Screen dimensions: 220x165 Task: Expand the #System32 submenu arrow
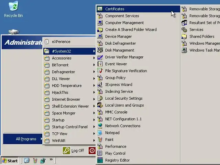pos(94,51)
